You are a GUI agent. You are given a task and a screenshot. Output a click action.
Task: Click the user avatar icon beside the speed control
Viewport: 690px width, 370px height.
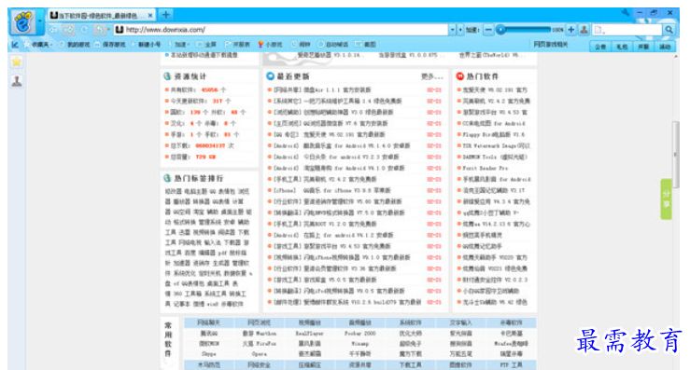[584, 30]
